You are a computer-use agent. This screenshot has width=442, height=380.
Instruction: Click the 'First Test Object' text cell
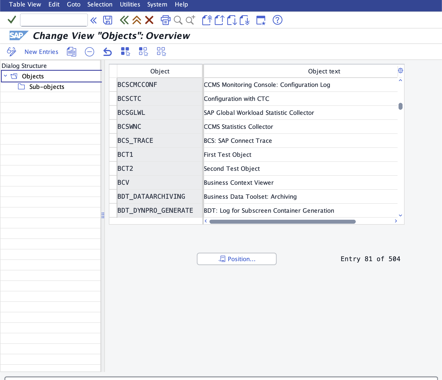point(301,155)
